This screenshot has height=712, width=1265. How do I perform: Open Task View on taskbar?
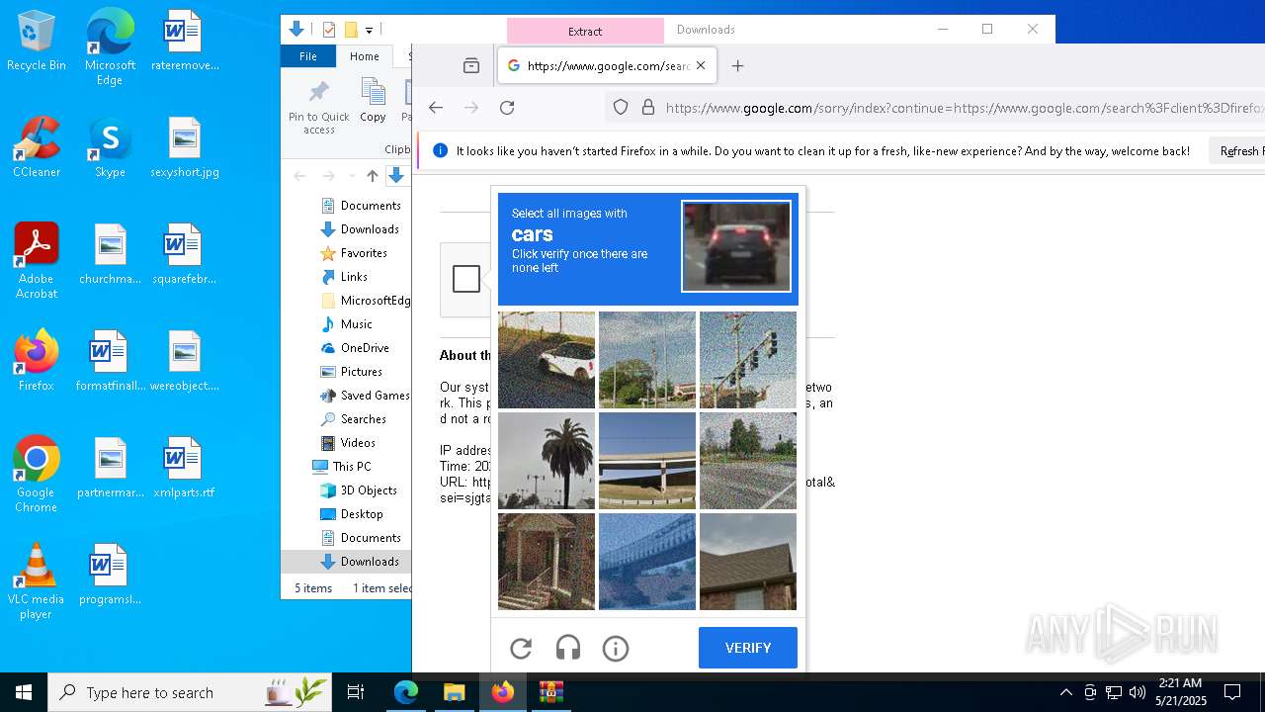click(356, 692)
